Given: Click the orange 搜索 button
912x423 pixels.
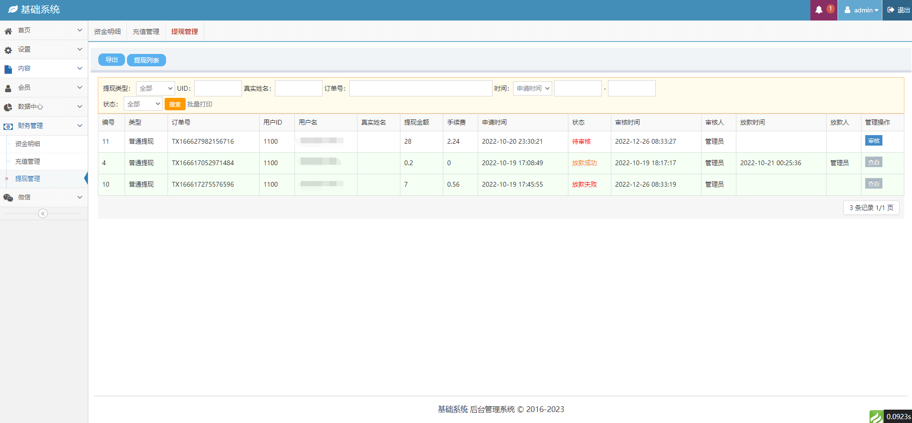Looking at the screenshot, I should (x=175, y=104).
